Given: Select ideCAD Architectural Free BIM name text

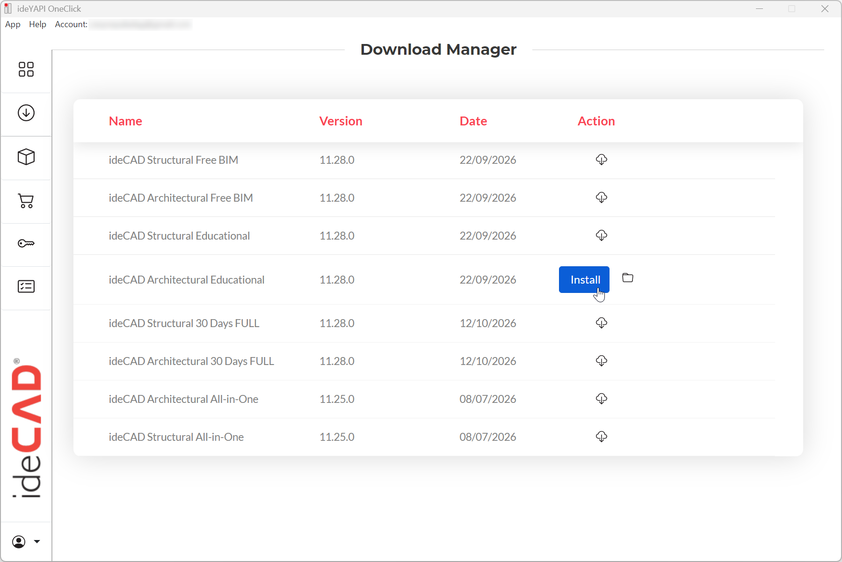Looking at the screenshot, I should pyautogui.click(x=181, y=198).
